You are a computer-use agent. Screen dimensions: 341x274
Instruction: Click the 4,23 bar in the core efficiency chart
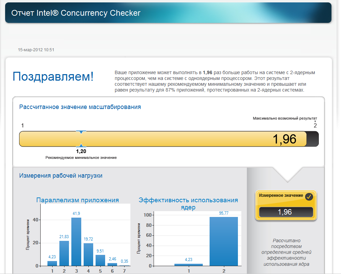[x=188, y=265]
